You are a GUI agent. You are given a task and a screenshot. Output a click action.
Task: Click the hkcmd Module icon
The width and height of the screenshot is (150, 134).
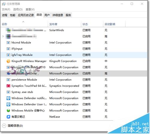8,43
